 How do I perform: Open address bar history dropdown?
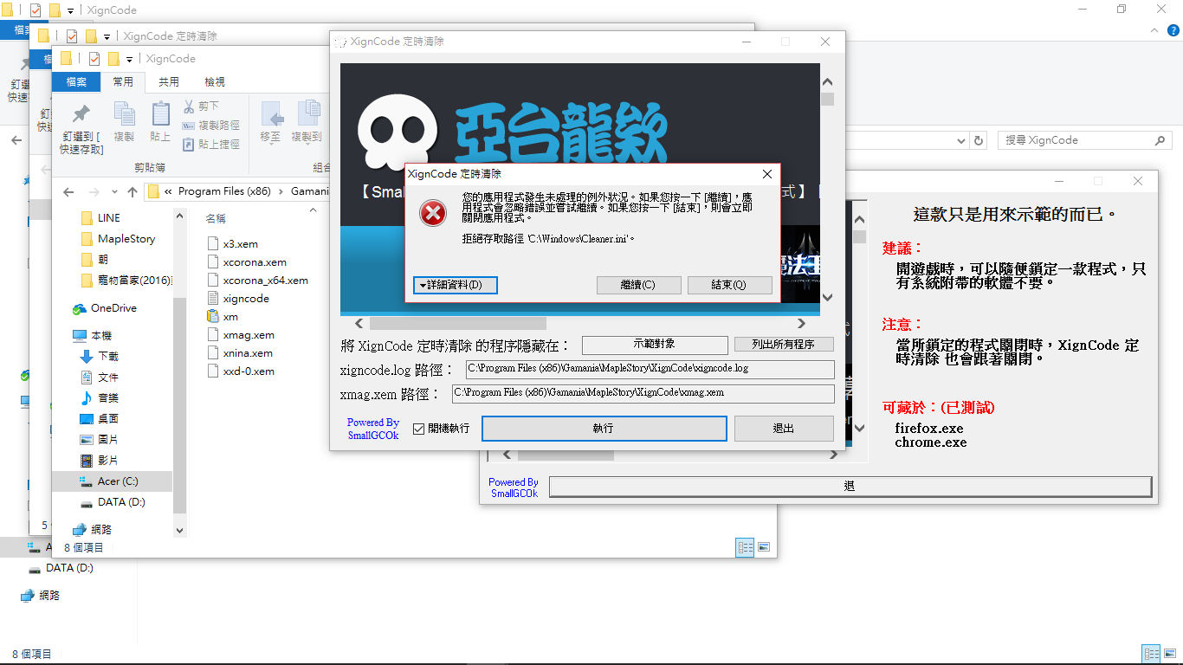(x=960, y=140)
